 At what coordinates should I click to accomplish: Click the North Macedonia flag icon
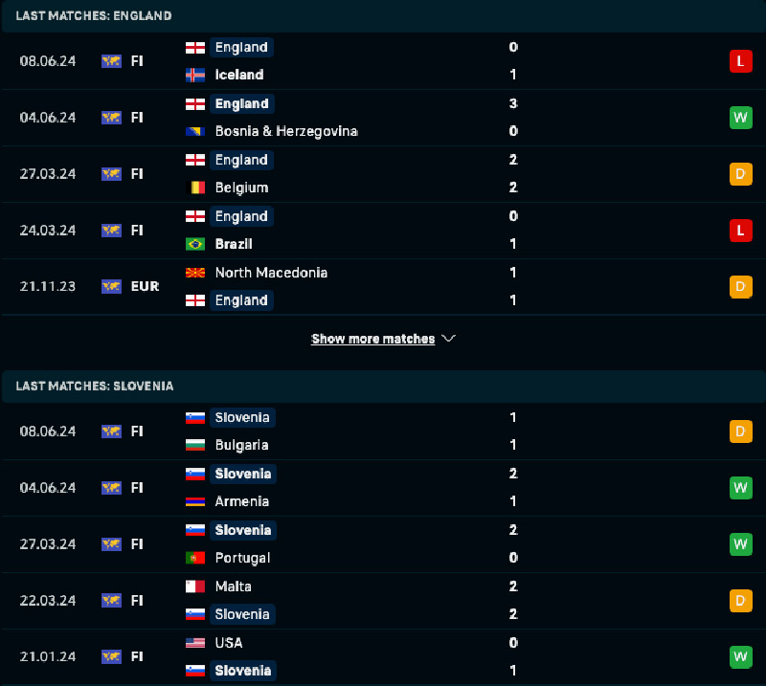[x=195, y=273]
